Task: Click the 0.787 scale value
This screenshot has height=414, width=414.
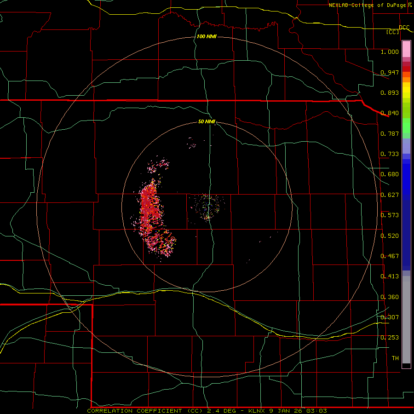Action: (390, 133)
